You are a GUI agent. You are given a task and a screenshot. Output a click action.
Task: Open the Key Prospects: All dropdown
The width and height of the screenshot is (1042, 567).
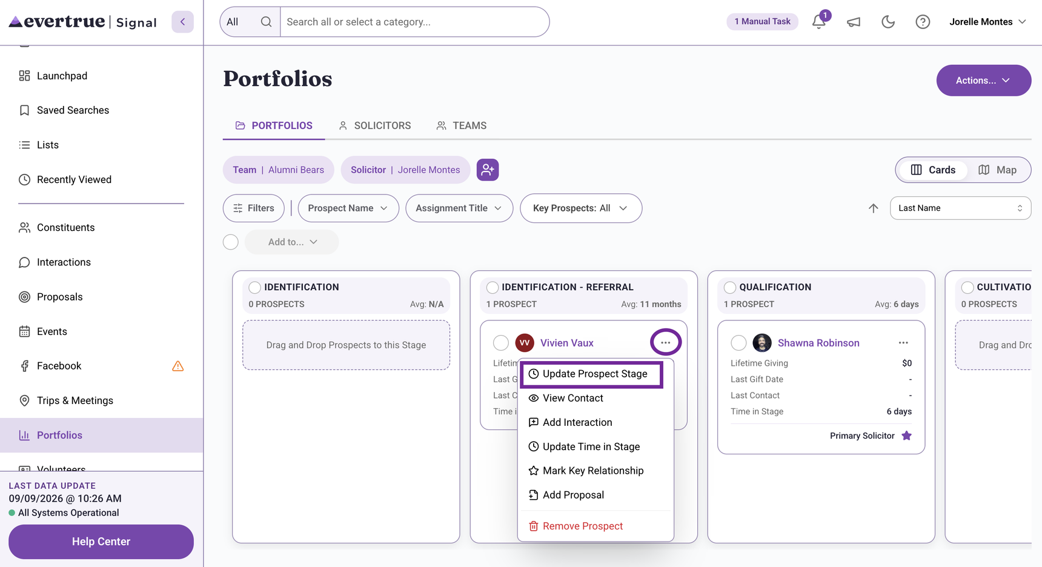(x=581, y=208)
